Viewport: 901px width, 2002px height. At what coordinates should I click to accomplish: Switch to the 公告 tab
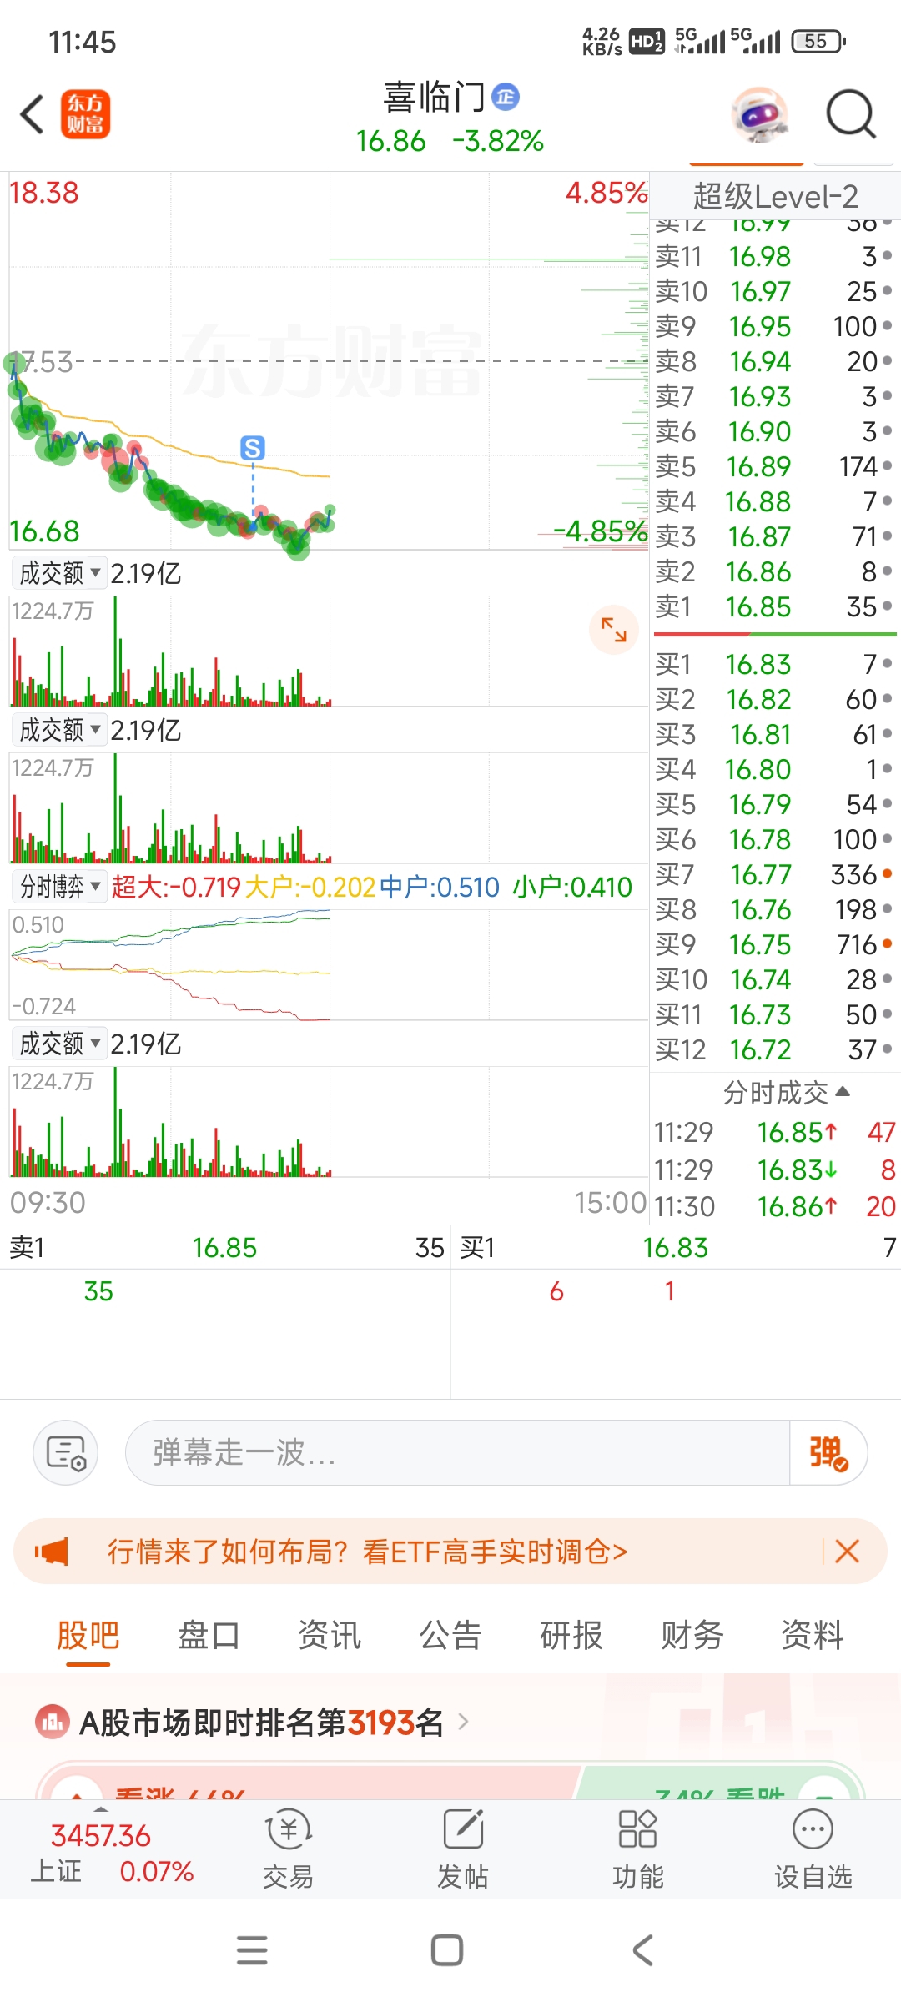[450, 1635]
